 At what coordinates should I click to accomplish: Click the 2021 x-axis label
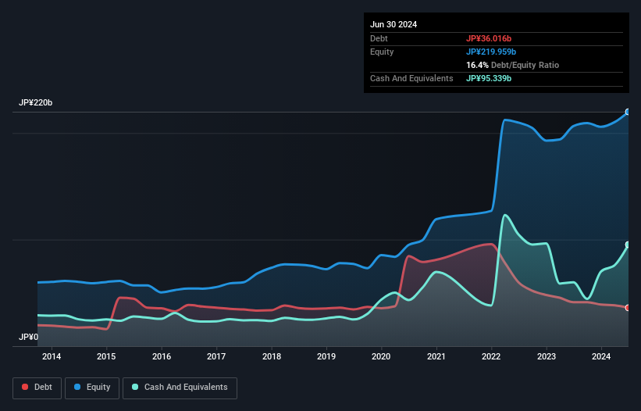[436, 356]
